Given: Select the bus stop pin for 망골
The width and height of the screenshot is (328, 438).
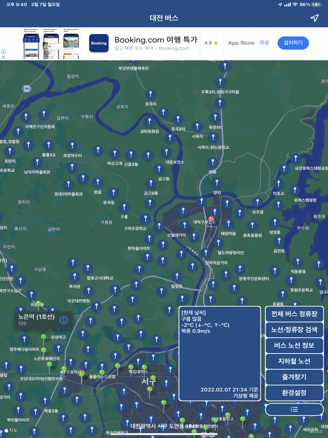Looking at the screenshot, I should pos(98,183).
